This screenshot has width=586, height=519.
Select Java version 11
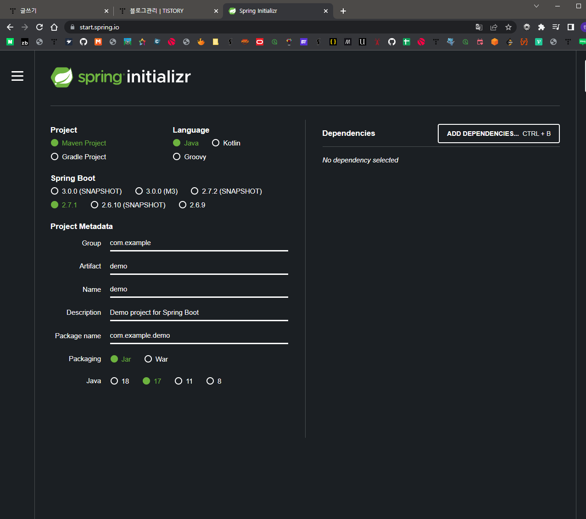pos(179,381)
